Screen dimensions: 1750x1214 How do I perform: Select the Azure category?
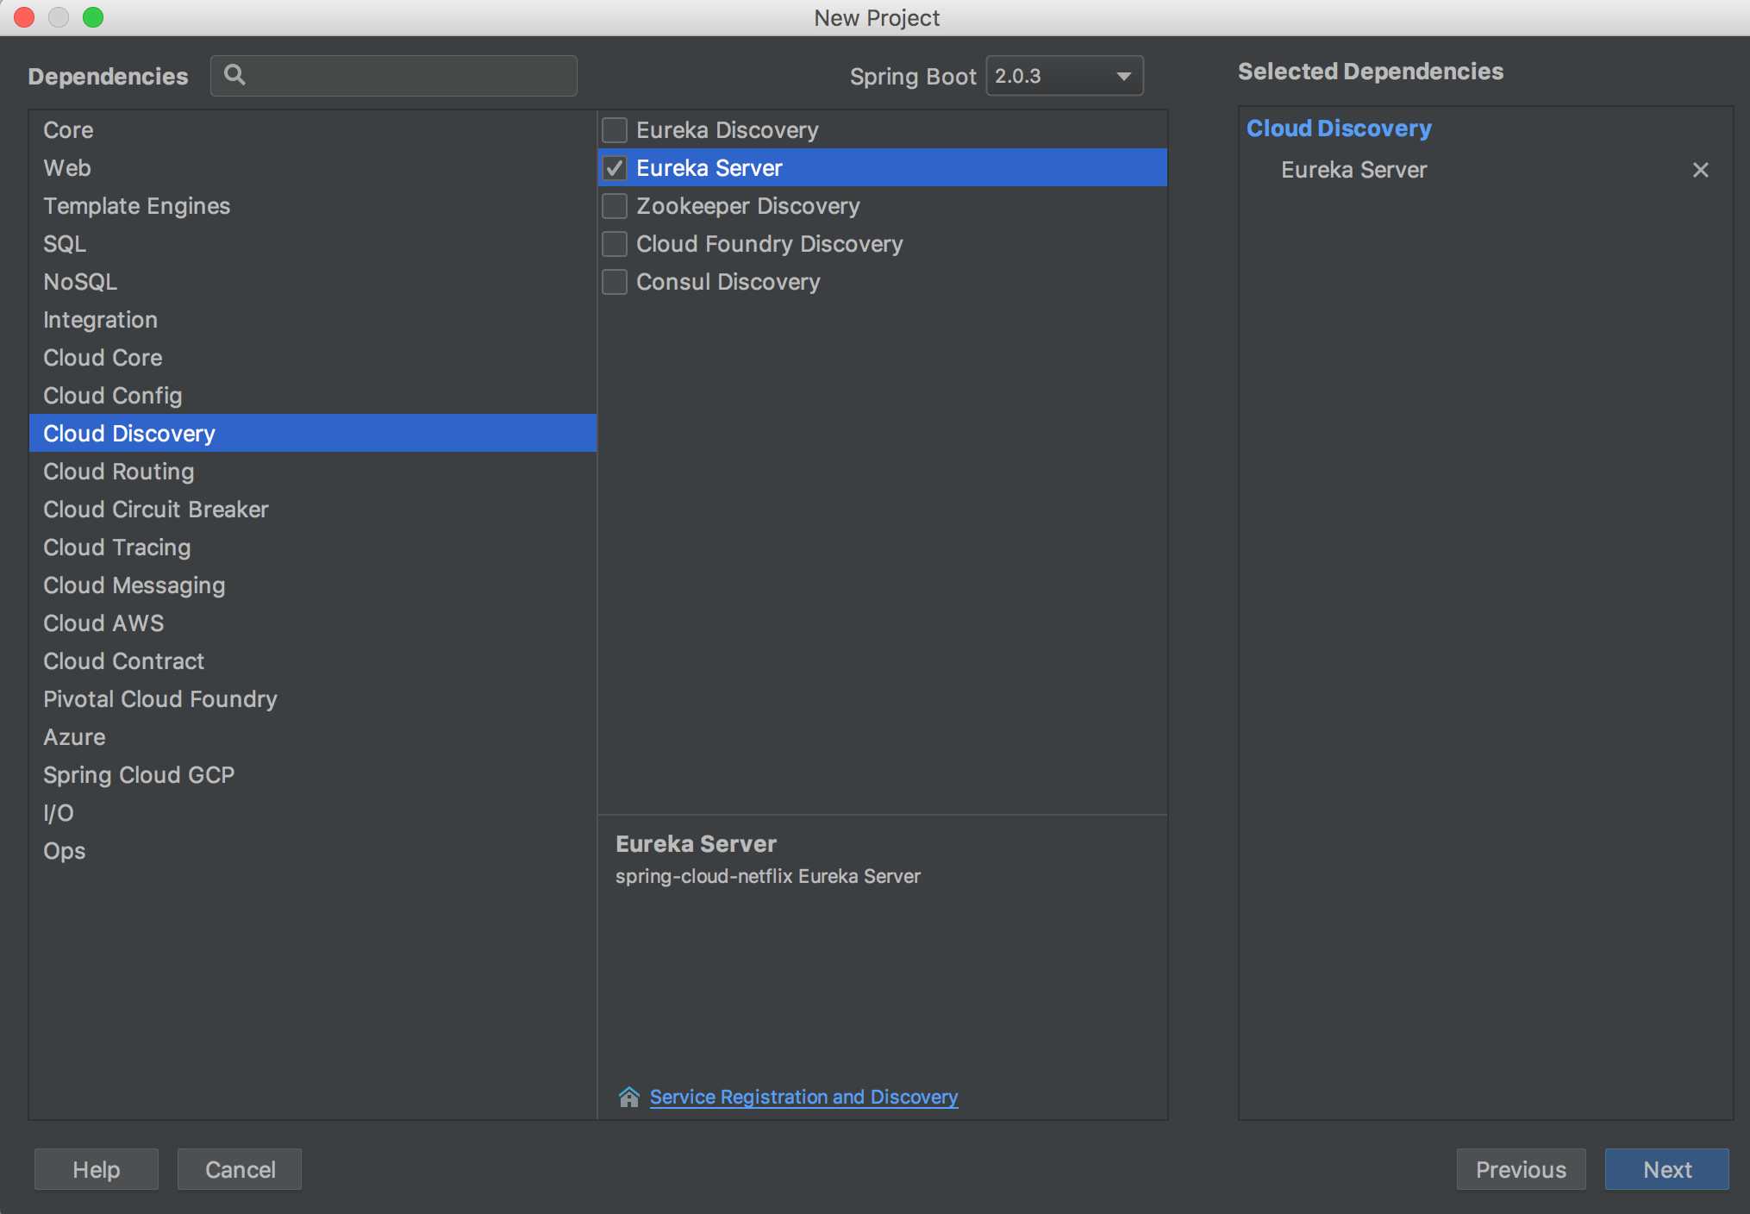click(313, 737)
